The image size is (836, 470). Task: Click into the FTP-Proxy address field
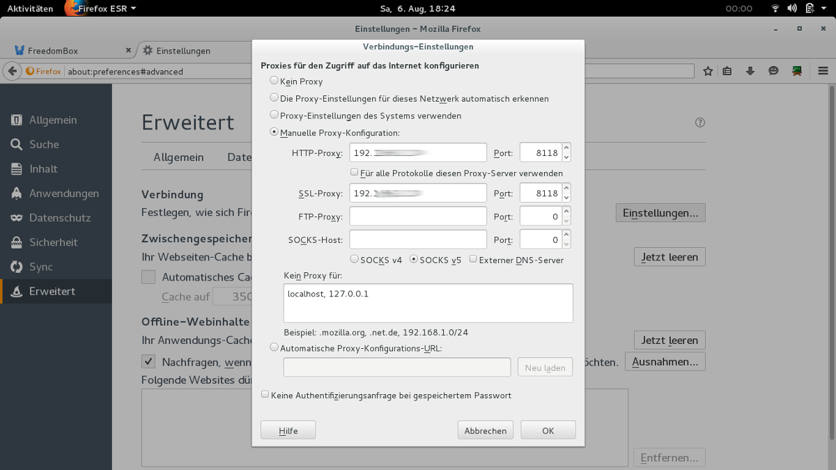tap(418, 217)
